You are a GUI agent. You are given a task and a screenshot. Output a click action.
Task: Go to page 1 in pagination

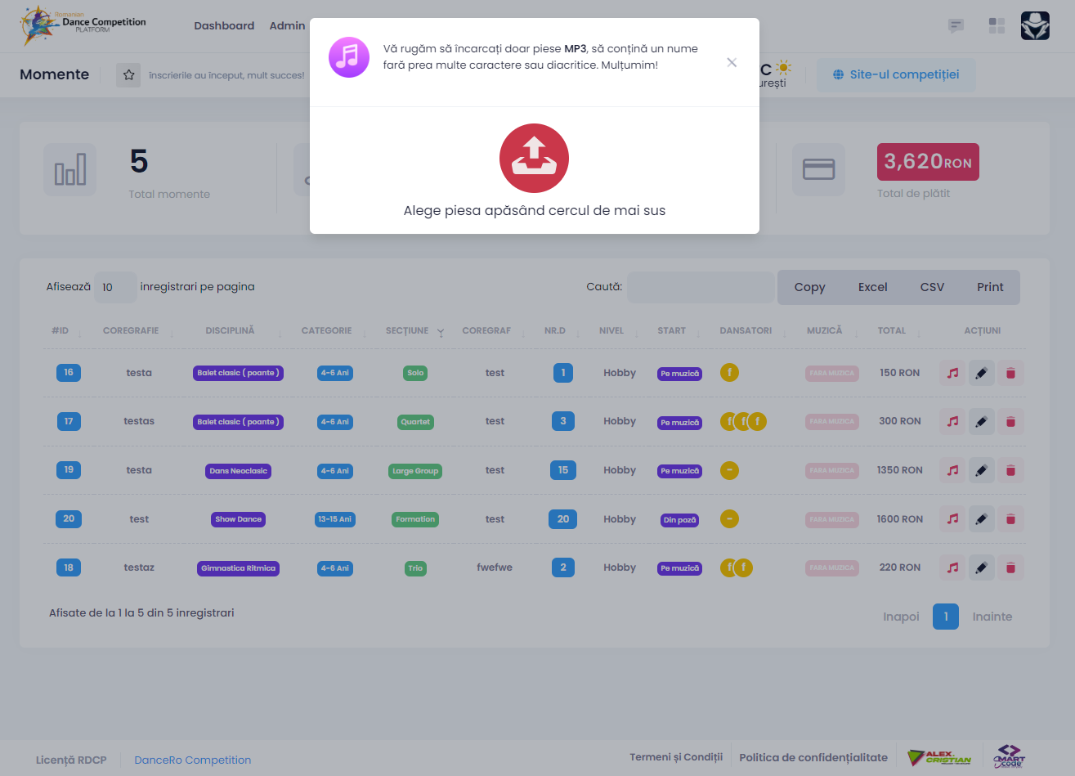[945, 617]
